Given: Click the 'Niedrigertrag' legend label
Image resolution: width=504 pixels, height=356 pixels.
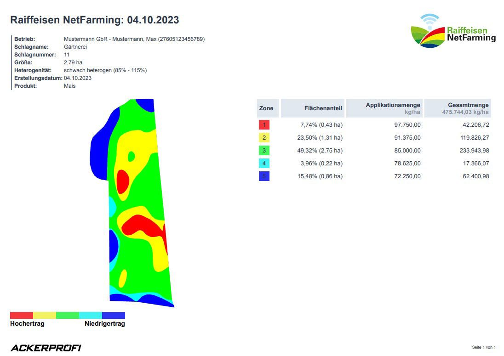Looking at the screenshot, I should [105, 323].
